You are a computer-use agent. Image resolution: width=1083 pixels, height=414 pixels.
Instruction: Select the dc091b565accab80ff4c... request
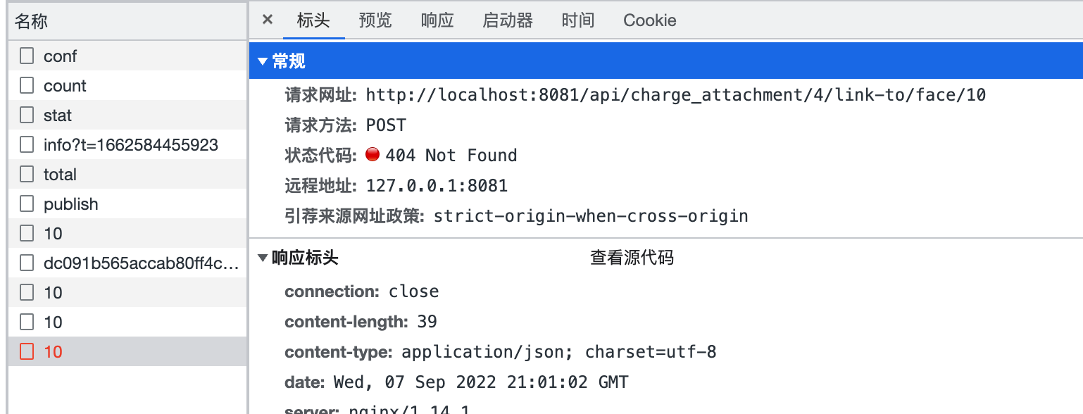(x=101, y=263)
